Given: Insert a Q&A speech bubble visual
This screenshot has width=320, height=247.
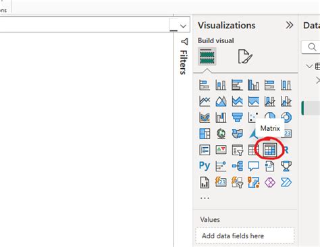Looking at the screenshot, I should [x=253, y=166].
